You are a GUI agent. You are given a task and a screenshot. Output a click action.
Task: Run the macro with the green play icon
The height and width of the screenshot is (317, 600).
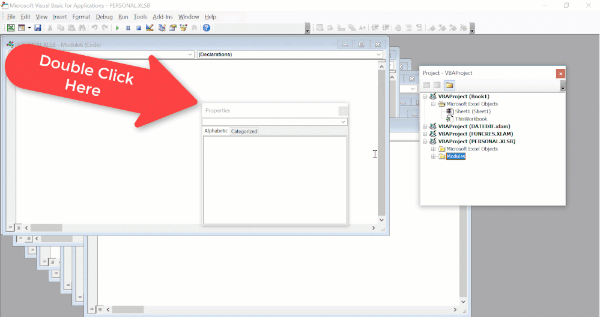tap(117, 28)
